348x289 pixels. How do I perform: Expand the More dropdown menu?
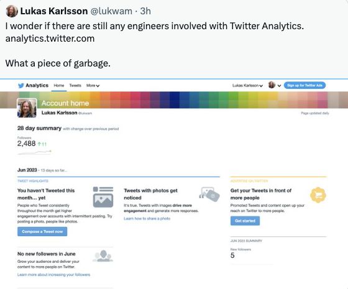pos(93,86)
